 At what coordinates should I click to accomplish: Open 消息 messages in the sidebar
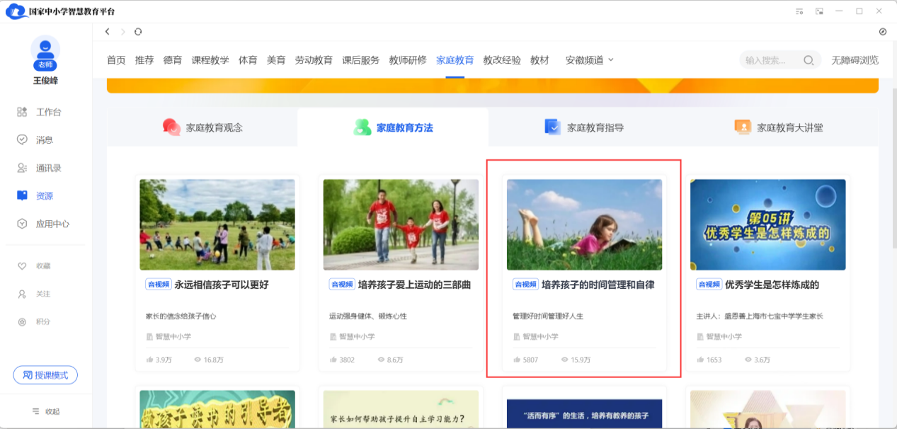(x=22, y=139)
